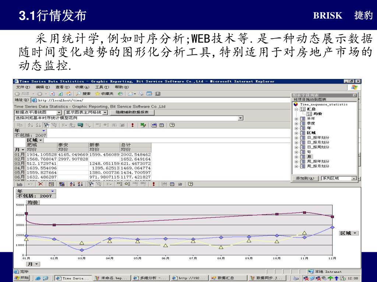Open the 显示图表主网格线 dropdown

click(x=105, y=112)
